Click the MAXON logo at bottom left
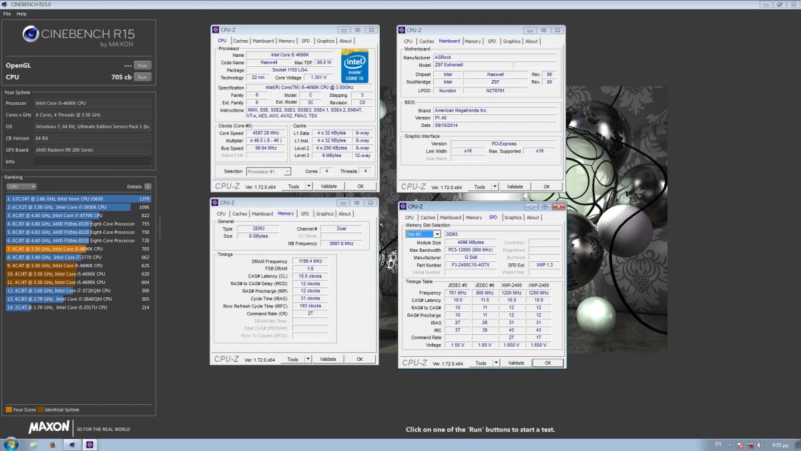Viewport: 801px width, 451px height. [x=48, y=426]
